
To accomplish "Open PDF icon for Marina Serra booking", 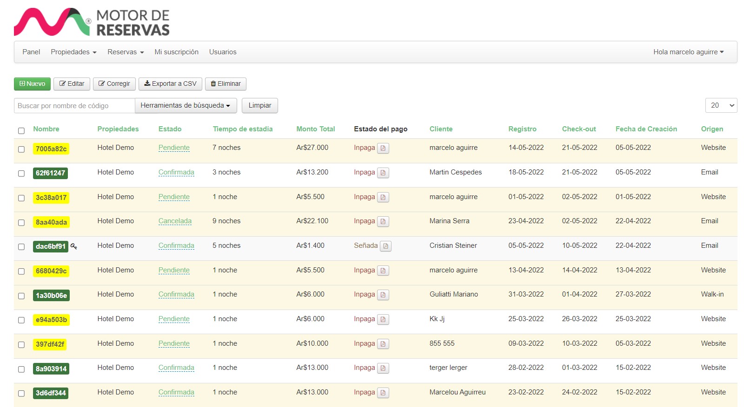I will (383, 222).
